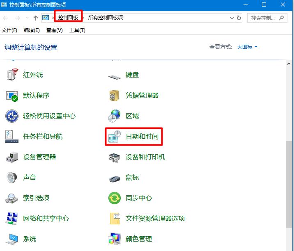The width and height of the screenshot is (294, 251).
Task: Click the refresh button next to address bar
Action: tap(239, 18)
